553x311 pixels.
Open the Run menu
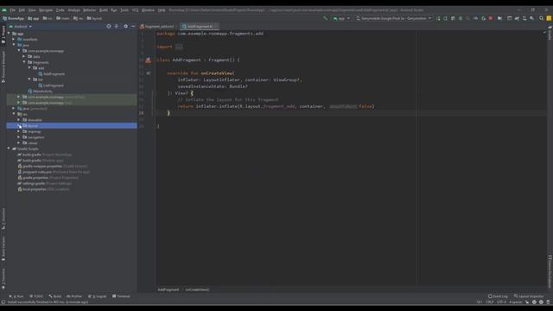(x=114, y=10)
